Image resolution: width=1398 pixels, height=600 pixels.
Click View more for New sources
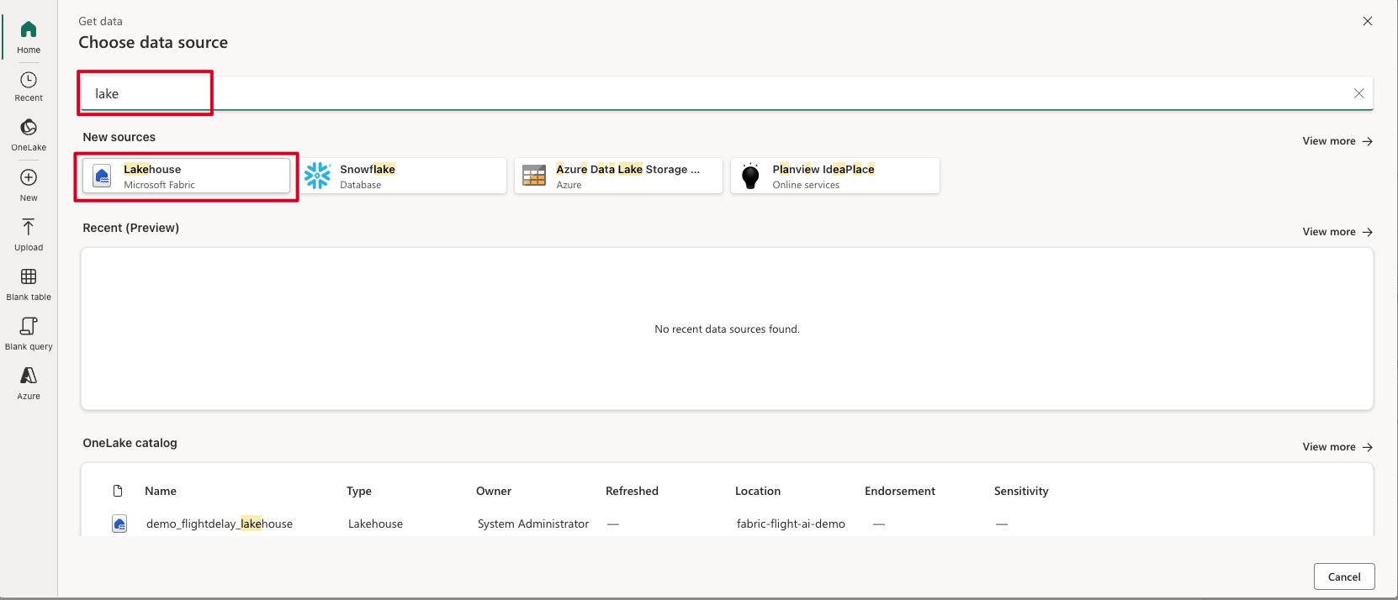tap(1337, 141)
